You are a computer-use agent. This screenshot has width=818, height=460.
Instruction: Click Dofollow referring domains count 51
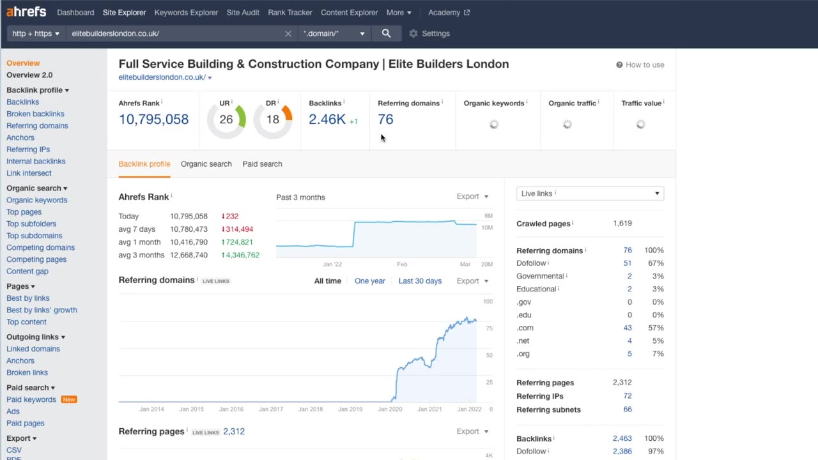coord(628,263)
